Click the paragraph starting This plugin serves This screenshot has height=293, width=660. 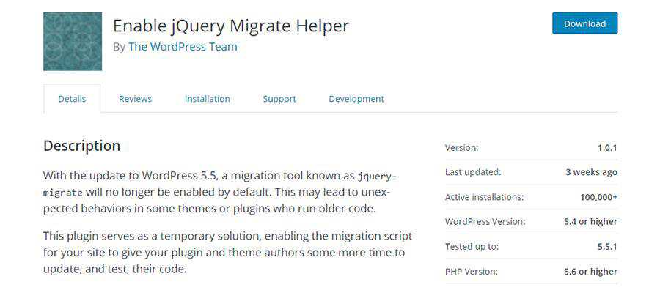[227, 253]
